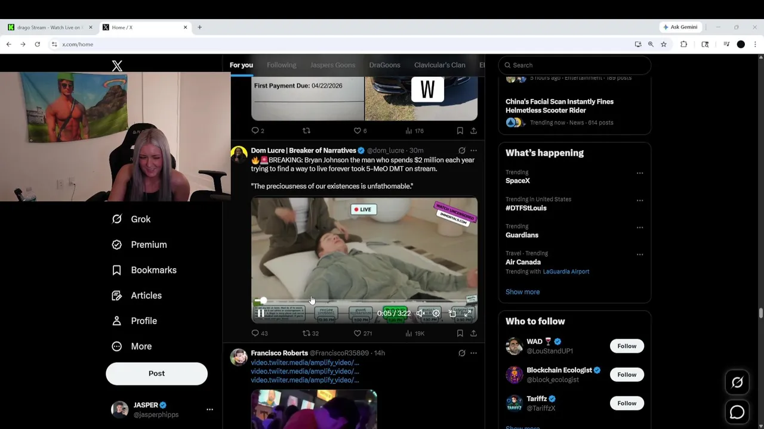764x429 pixels.
Task: Click the video picture-in-picture icon
Action: tap(452, 313)
